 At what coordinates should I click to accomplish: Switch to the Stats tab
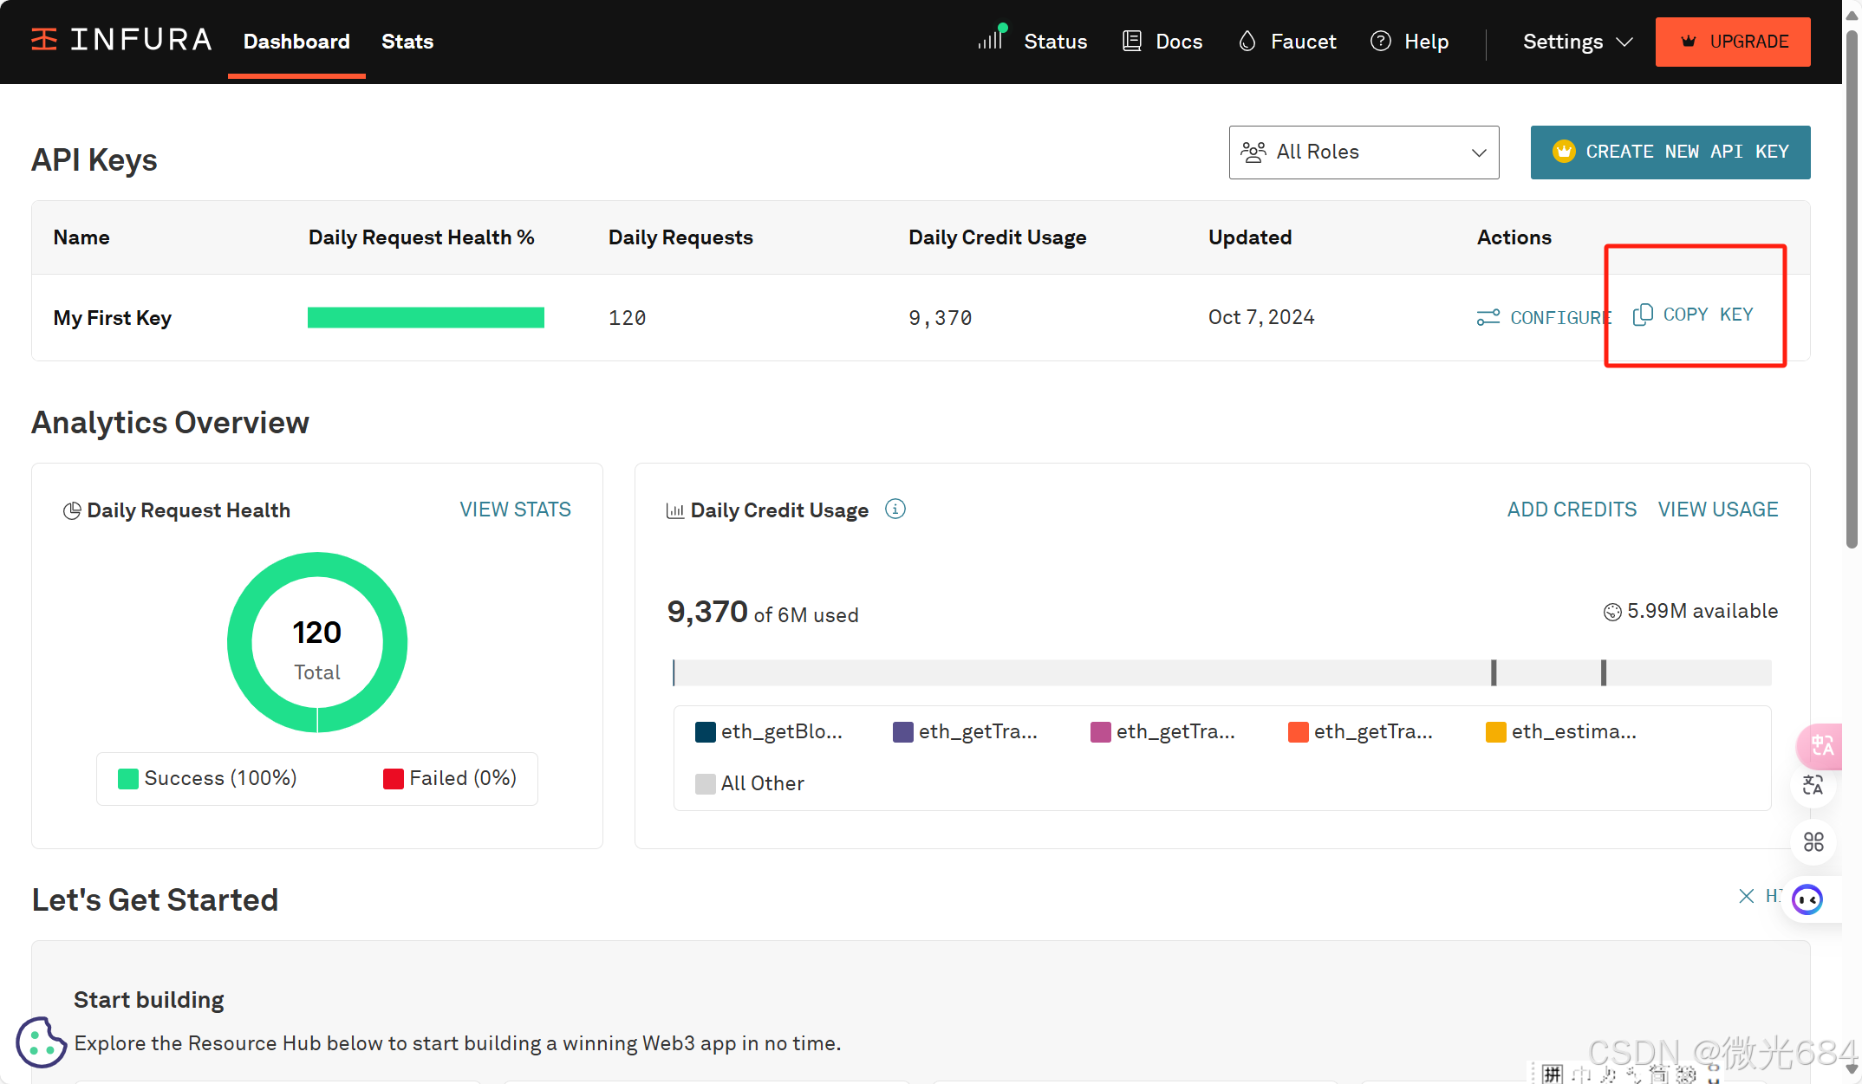(407, 42)
